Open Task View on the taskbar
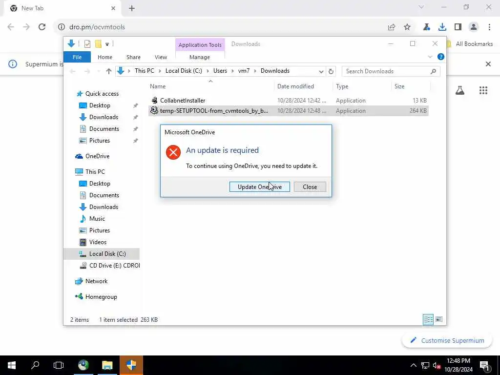This screenshot has height=375, width=500. click(x=59, y=365)
